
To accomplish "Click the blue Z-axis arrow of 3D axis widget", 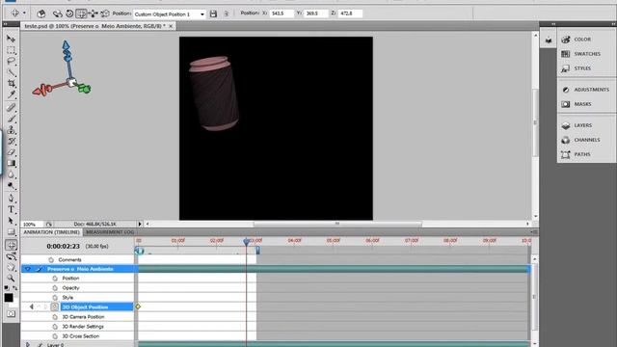I will click(x=67, y=45).
